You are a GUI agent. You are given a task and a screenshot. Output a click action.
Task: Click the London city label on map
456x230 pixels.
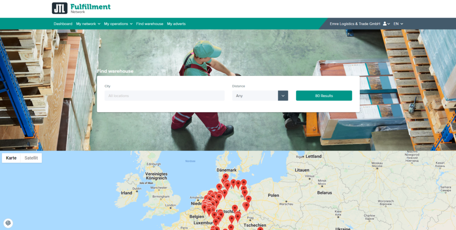170,205
